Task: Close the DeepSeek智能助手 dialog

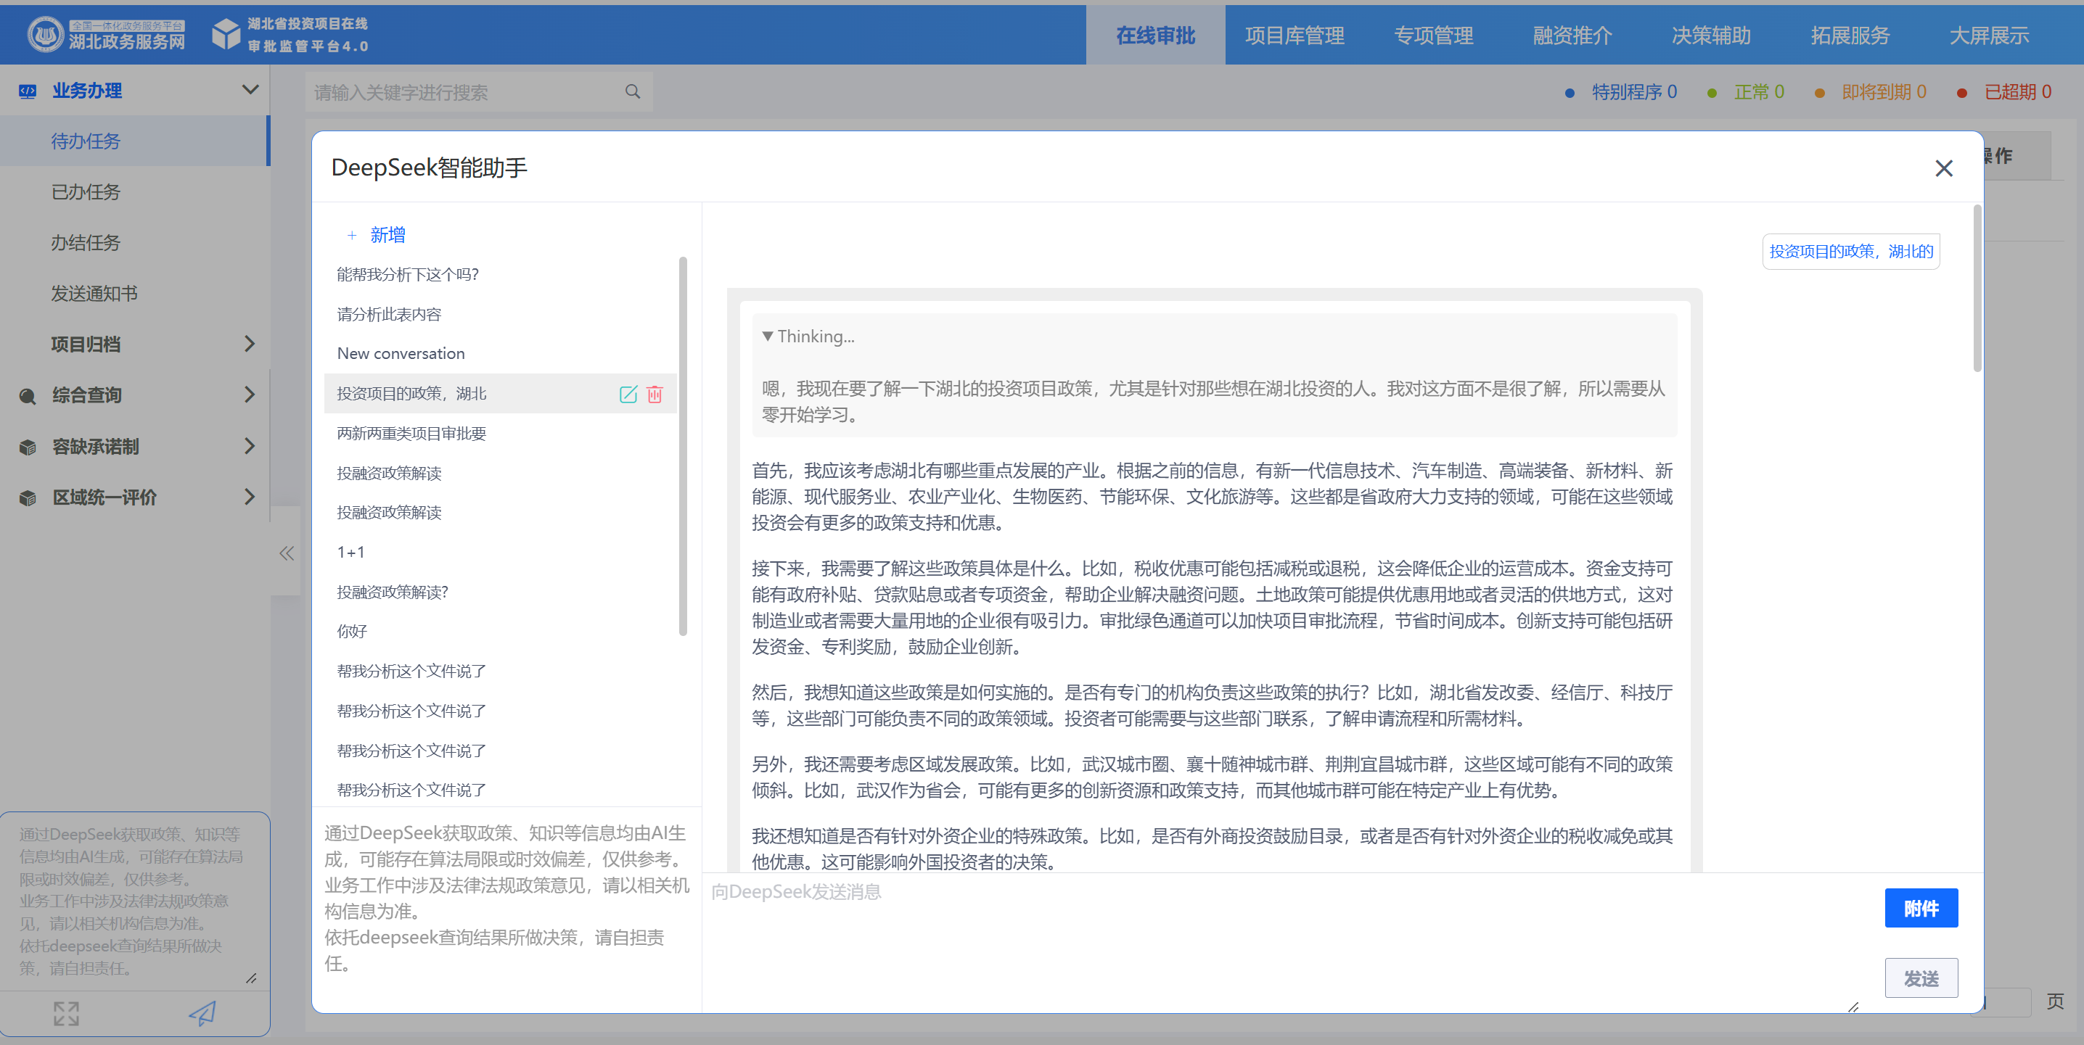Action: point(1943,168)
